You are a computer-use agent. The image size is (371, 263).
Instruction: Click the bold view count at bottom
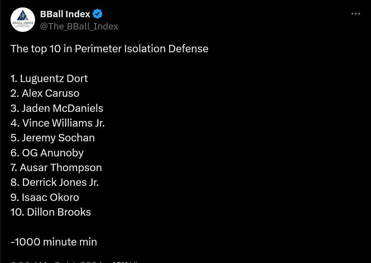click(120, 262)
